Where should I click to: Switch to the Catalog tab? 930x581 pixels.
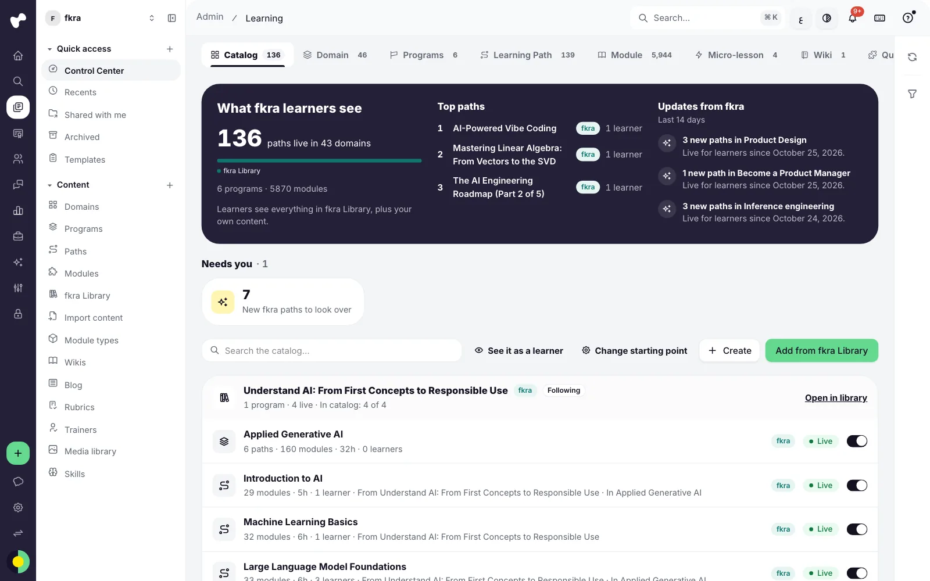(x=247, y=55)
